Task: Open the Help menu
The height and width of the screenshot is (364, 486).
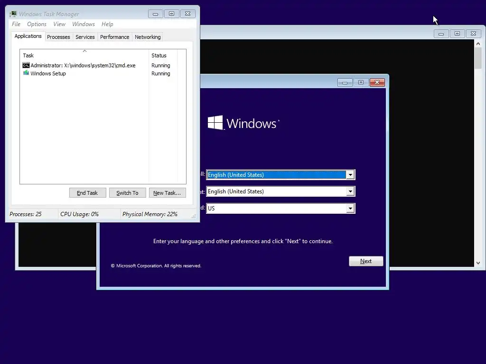Action: pyautogui.click(x=107, y=24)
